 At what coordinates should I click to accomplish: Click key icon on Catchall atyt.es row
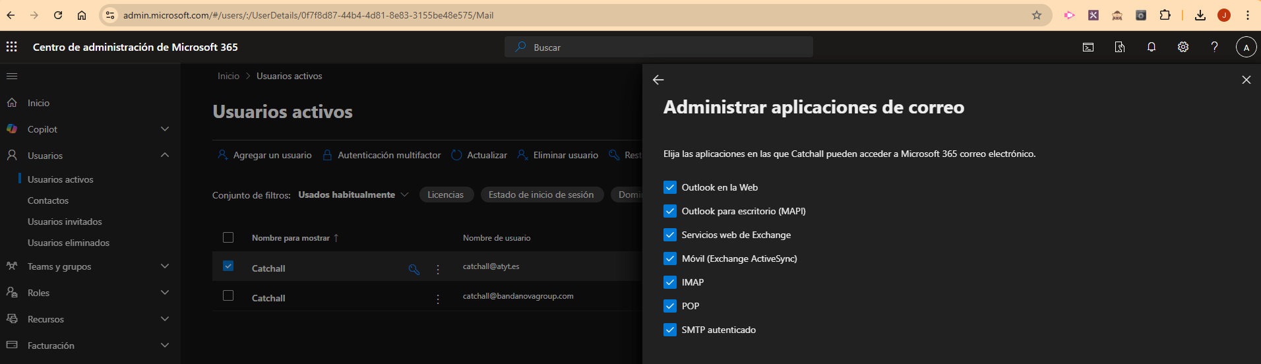[414, 269]
